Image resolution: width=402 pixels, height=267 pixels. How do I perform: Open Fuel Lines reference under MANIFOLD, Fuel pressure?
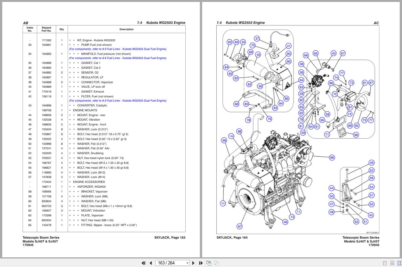click(x=118, y=58)
